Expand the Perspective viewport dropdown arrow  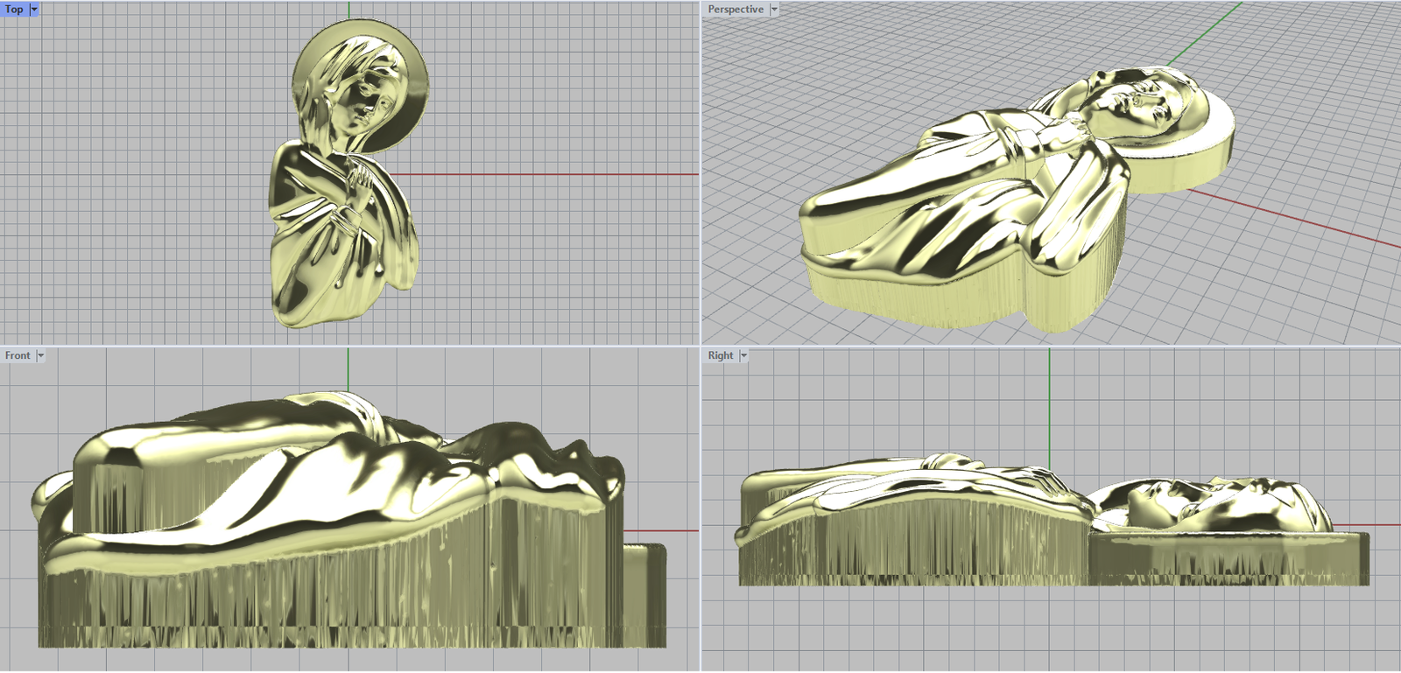[x=774, y=9]
